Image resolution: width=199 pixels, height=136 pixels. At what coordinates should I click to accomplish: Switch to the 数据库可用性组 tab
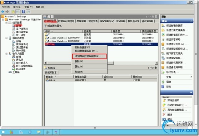click(66, 21)
